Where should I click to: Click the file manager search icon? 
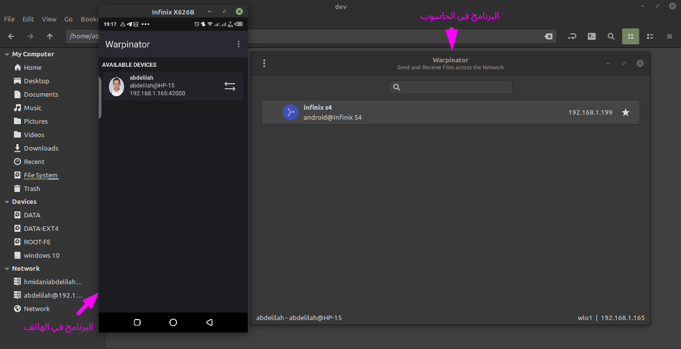tap(611, 36)
